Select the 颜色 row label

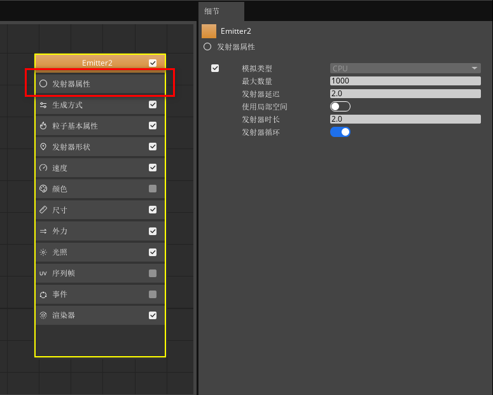[60, 189]
